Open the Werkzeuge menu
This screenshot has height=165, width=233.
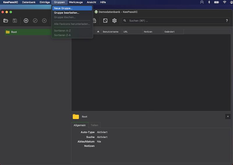coord(76,2)
